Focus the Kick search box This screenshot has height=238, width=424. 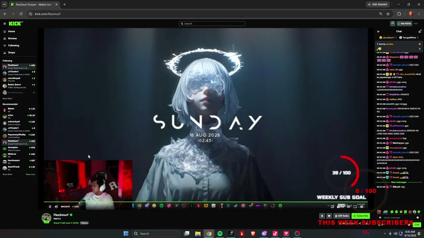(x=212, y=23)
